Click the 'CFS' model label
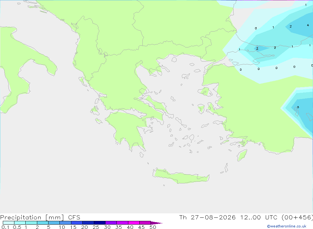Image resolution: width=313 pixels, height=229 pixels. [74, 217]
